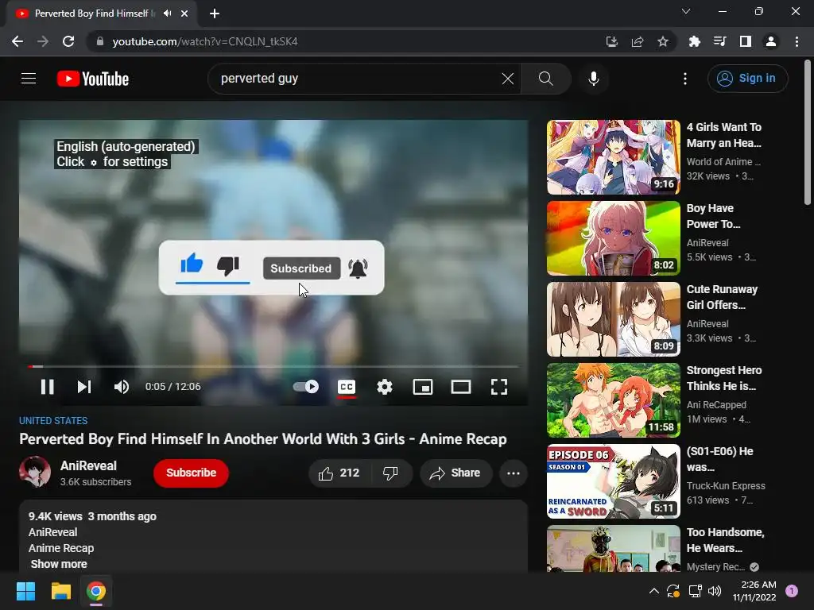Open the Reincarnated as a Sword thumbnail
The image size is (814, 610).
[613, 481]
